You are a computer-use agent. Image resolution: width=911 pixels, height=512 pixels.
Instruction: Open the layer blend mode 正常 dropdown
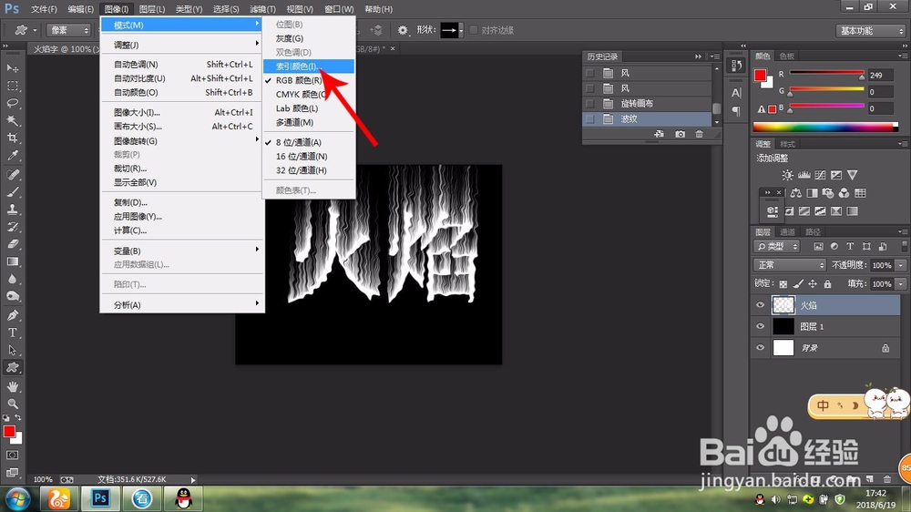pyautogui.click(x=790, y=265)
